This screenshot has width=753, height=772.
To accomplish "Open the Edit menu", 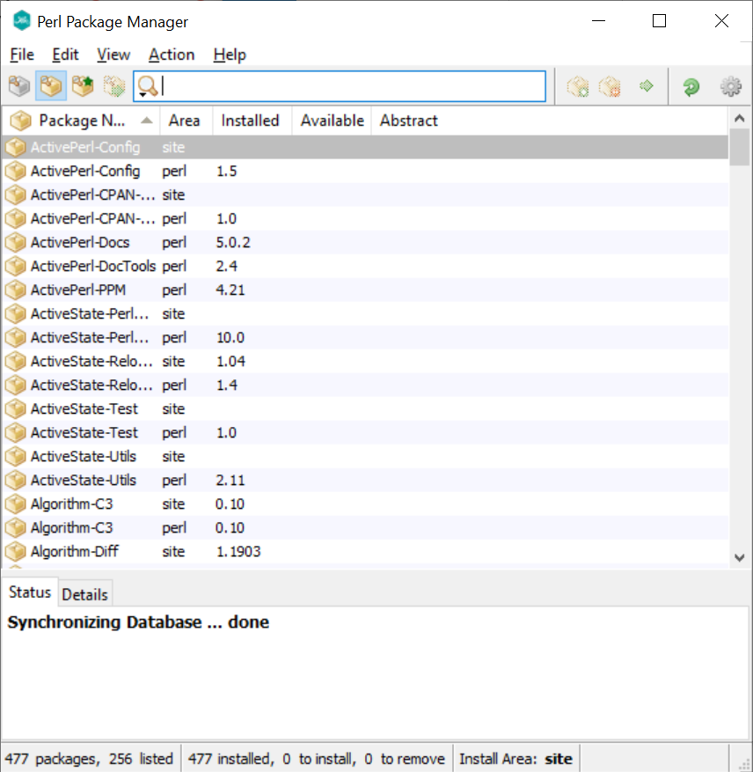I will (x=65, y=55).
